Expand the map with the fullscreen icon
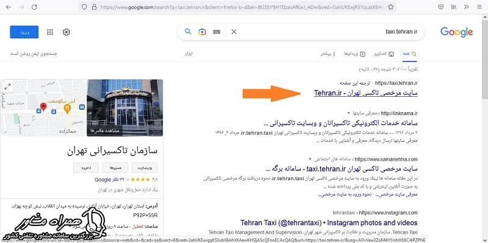Image resolution: width=488 pixels, height=243 pixels. tap(7, 86)
